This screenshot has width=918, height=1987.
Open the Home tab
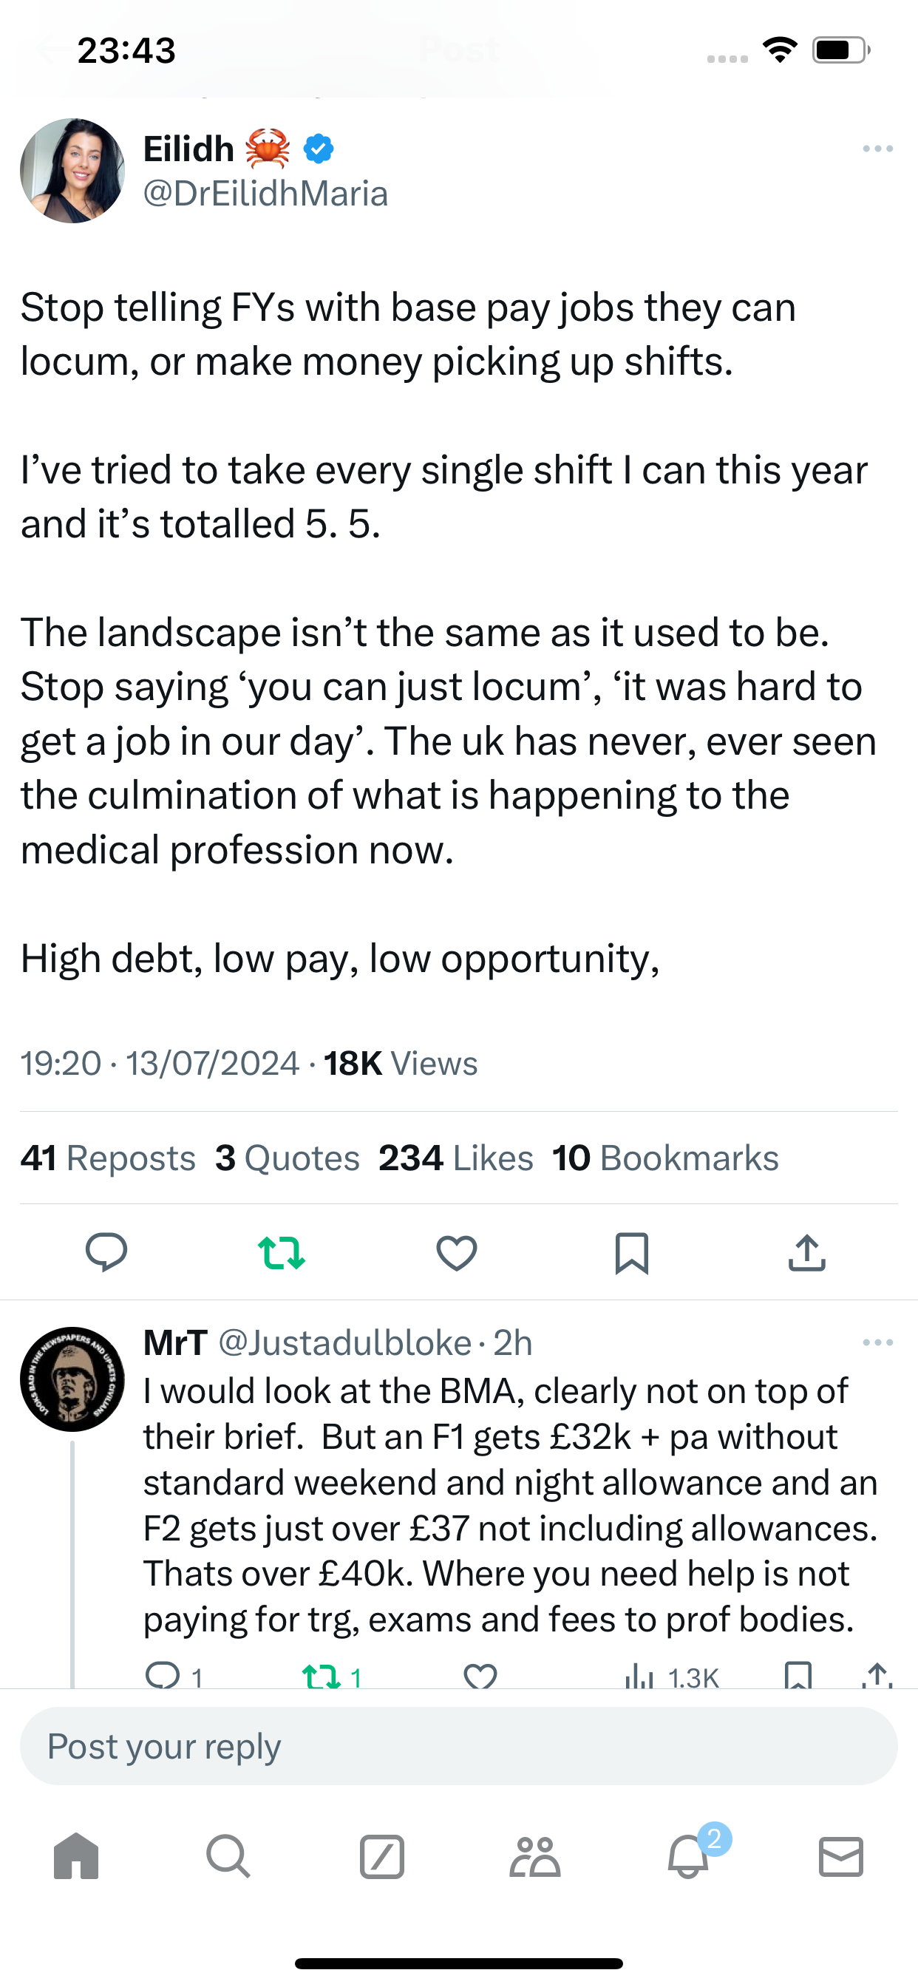point(76,1856)
